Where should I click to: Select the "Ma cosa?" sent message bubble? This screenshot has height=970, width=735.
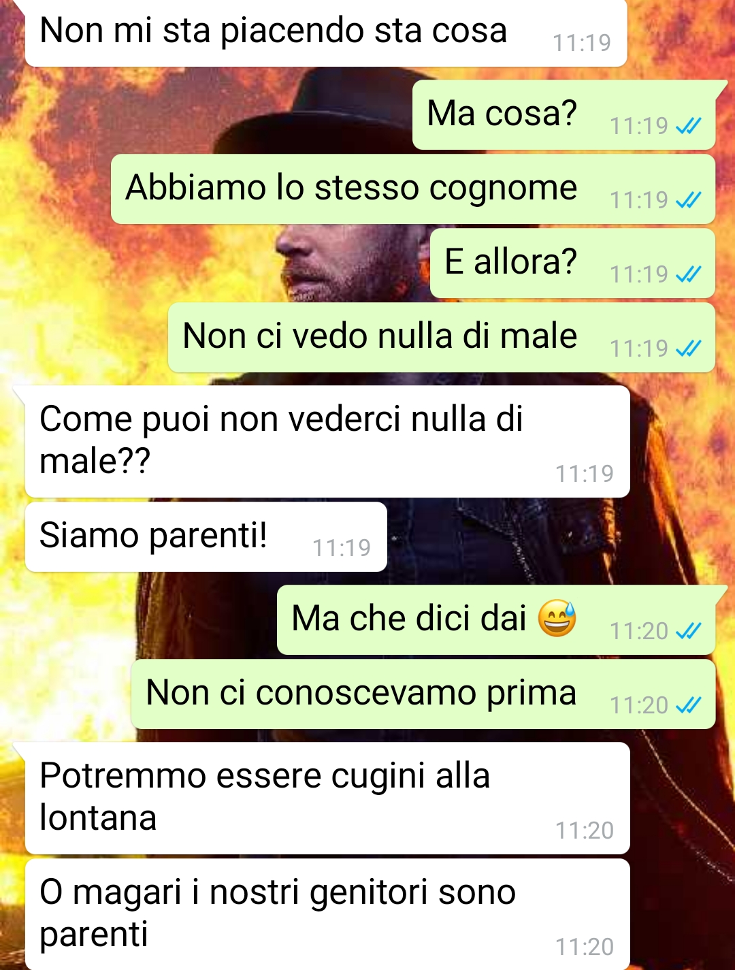tap(563, 114)
